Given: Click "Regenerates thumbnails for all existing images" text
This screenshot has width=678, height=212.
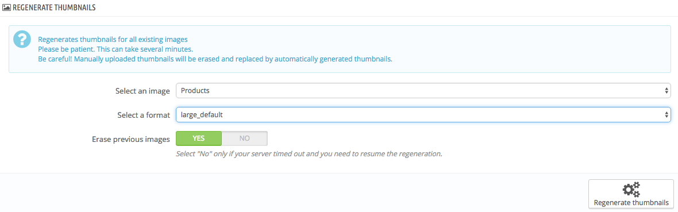Looking at the screenshot, I should pyautogui.click(x=113, y=40).
